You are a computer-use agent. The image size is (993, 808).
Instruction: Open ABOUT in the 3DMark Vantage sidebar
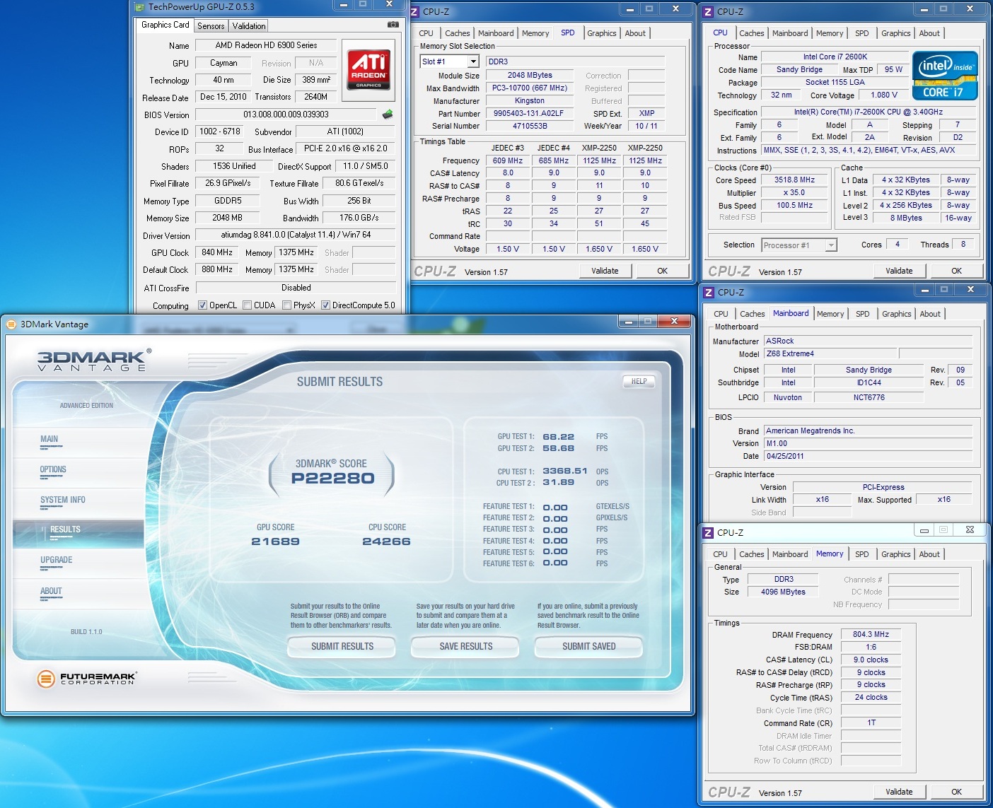coord(79,593)
